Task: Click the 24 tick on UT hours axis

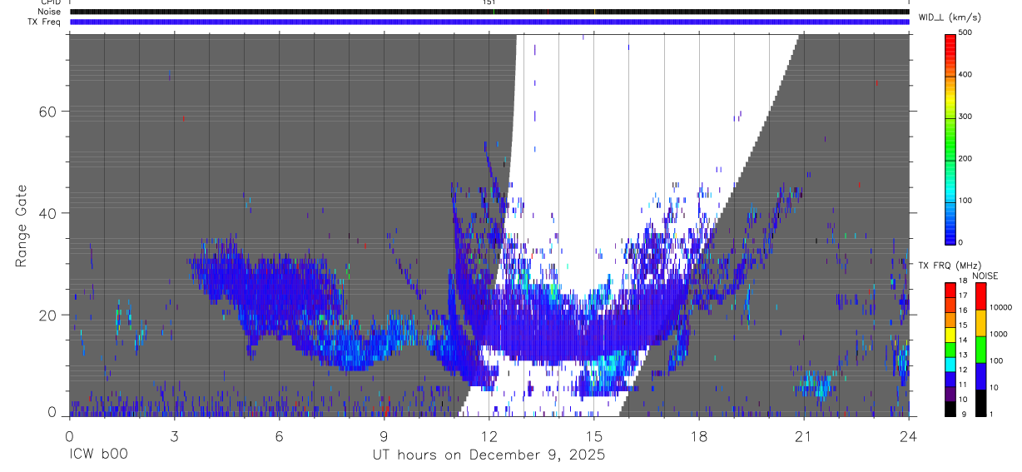Action: (x=908, y=435)
